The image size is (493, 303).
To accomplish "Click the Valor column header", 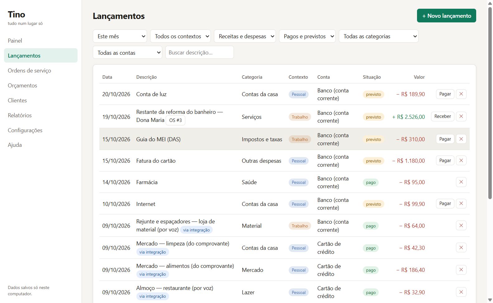I will tap(419, 77).
